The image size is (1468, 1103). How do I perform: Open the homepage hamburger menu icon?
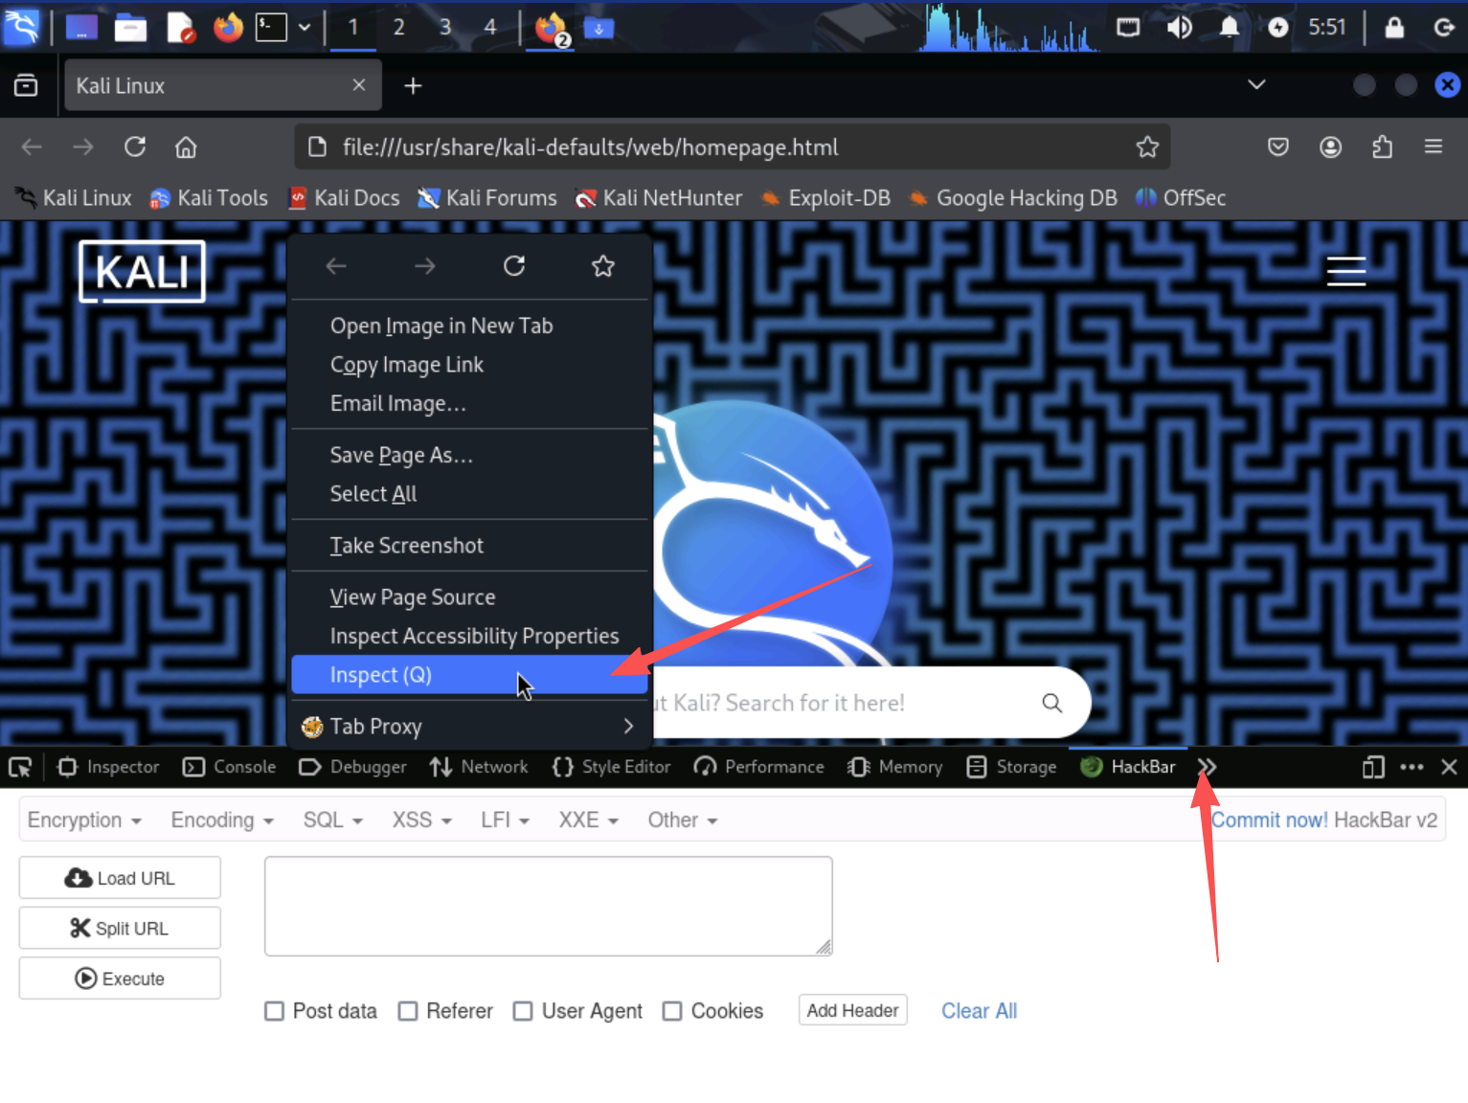click(1345, 272)
